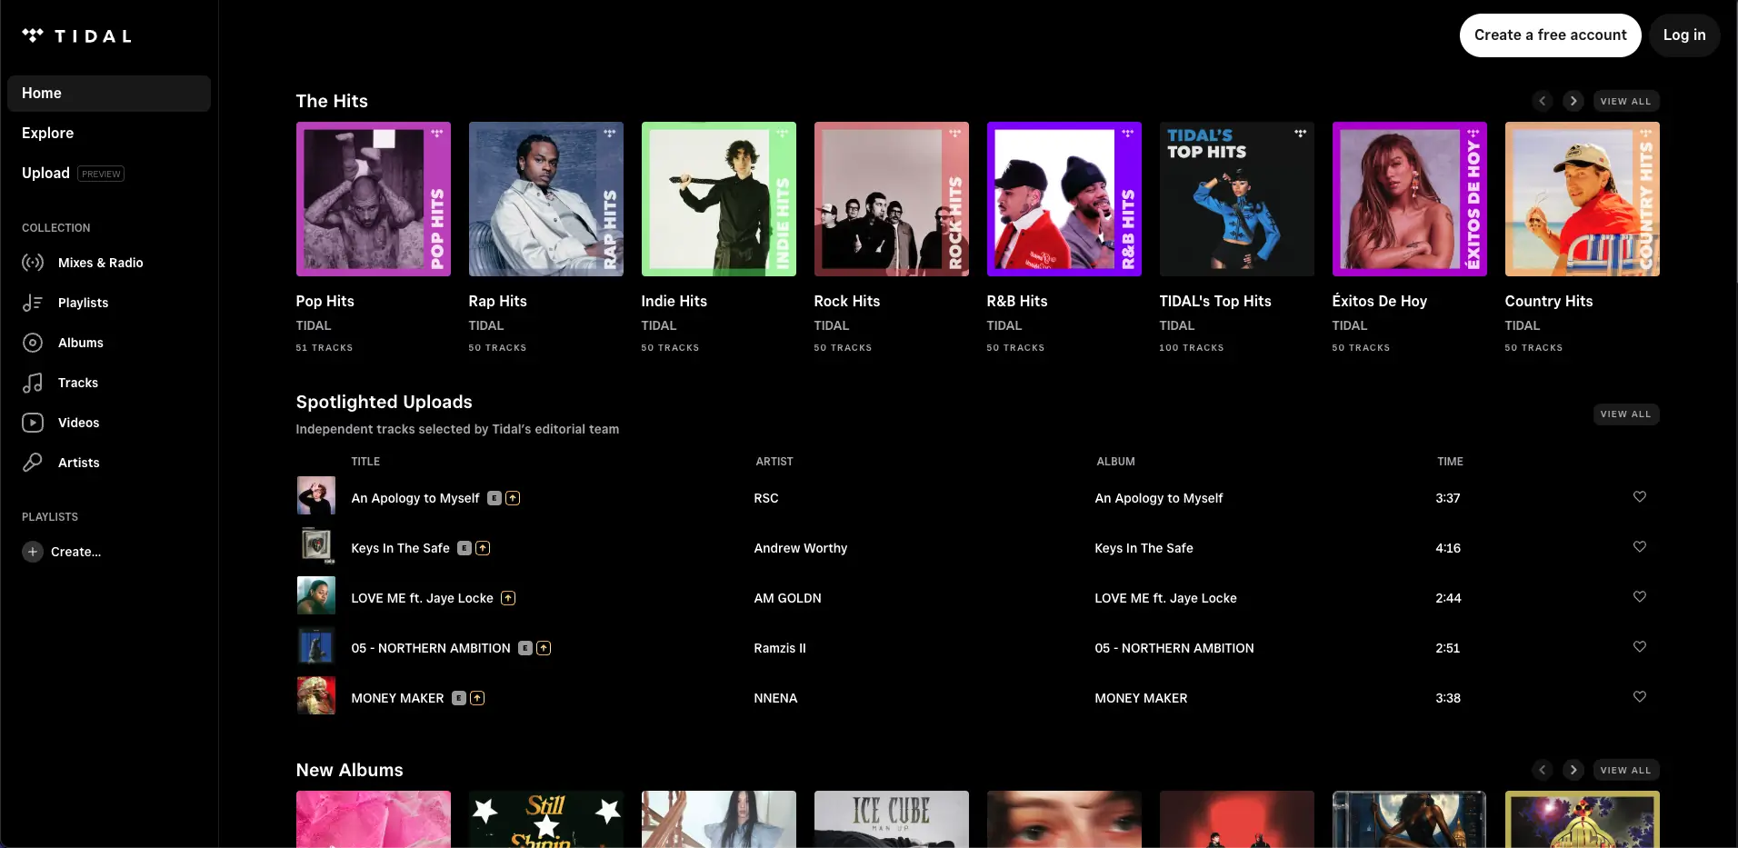Go to Albums in the collection
Image resolution: width=1738 pixels, height=848 pixels.
point(80,343)
